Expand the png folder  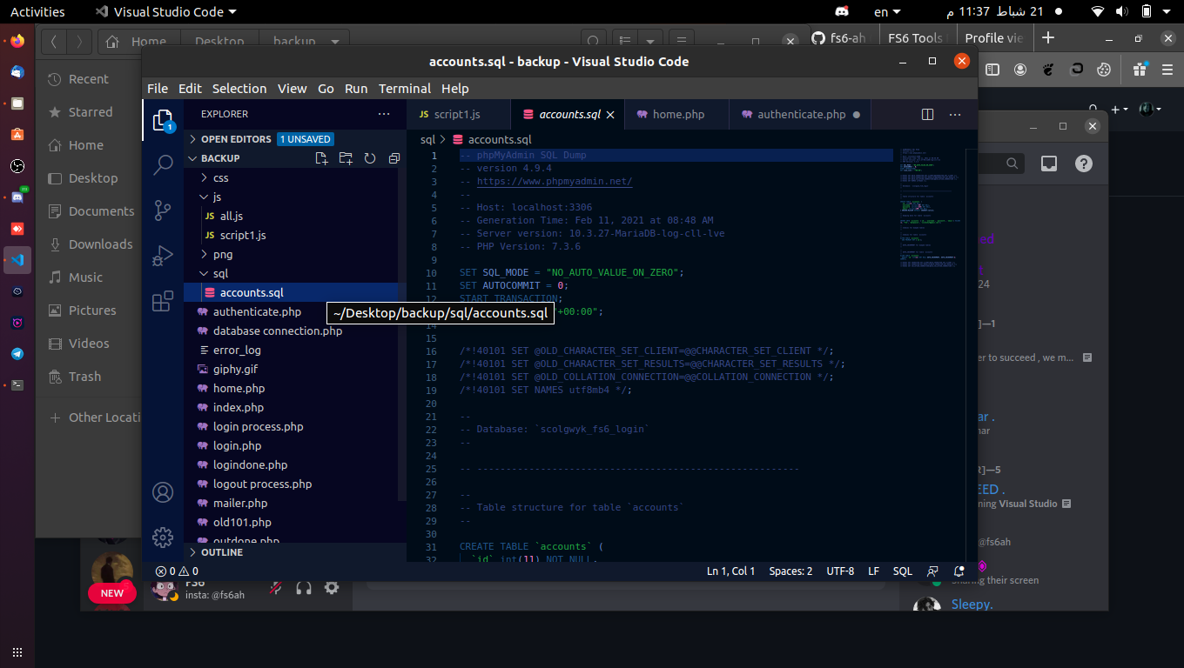click(x=223, y=254)
